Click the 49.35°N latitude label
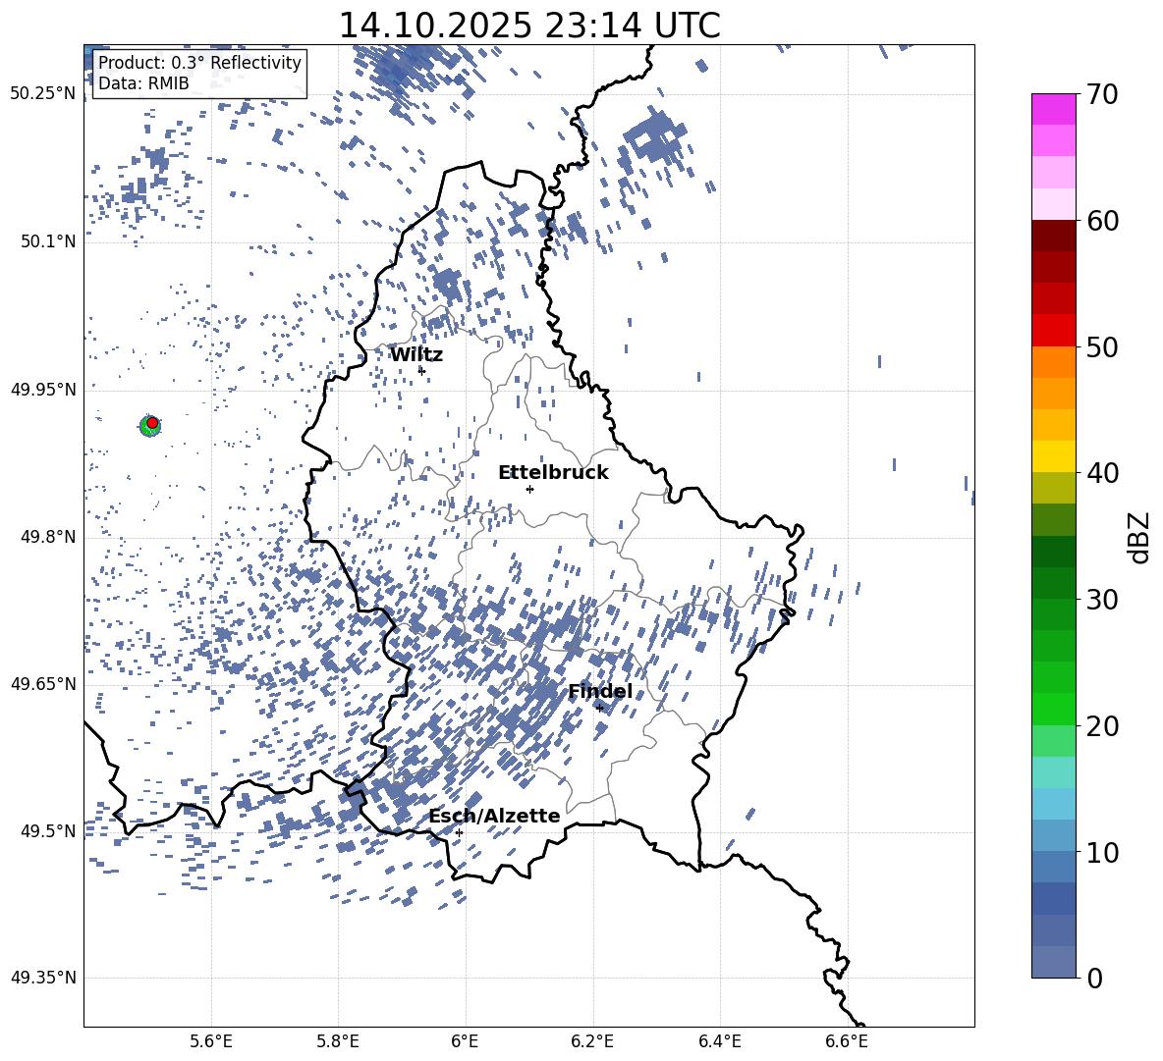 coord(43,978)
